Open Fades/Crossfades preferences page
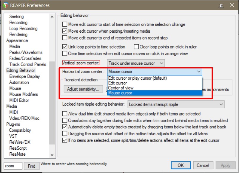This screenshot has height=173, width=239. point(25,58)
